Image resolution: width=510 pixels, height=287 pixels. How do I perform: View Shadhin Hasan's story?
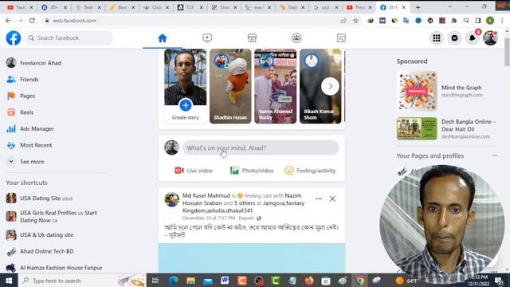click(x=230, y=86)
